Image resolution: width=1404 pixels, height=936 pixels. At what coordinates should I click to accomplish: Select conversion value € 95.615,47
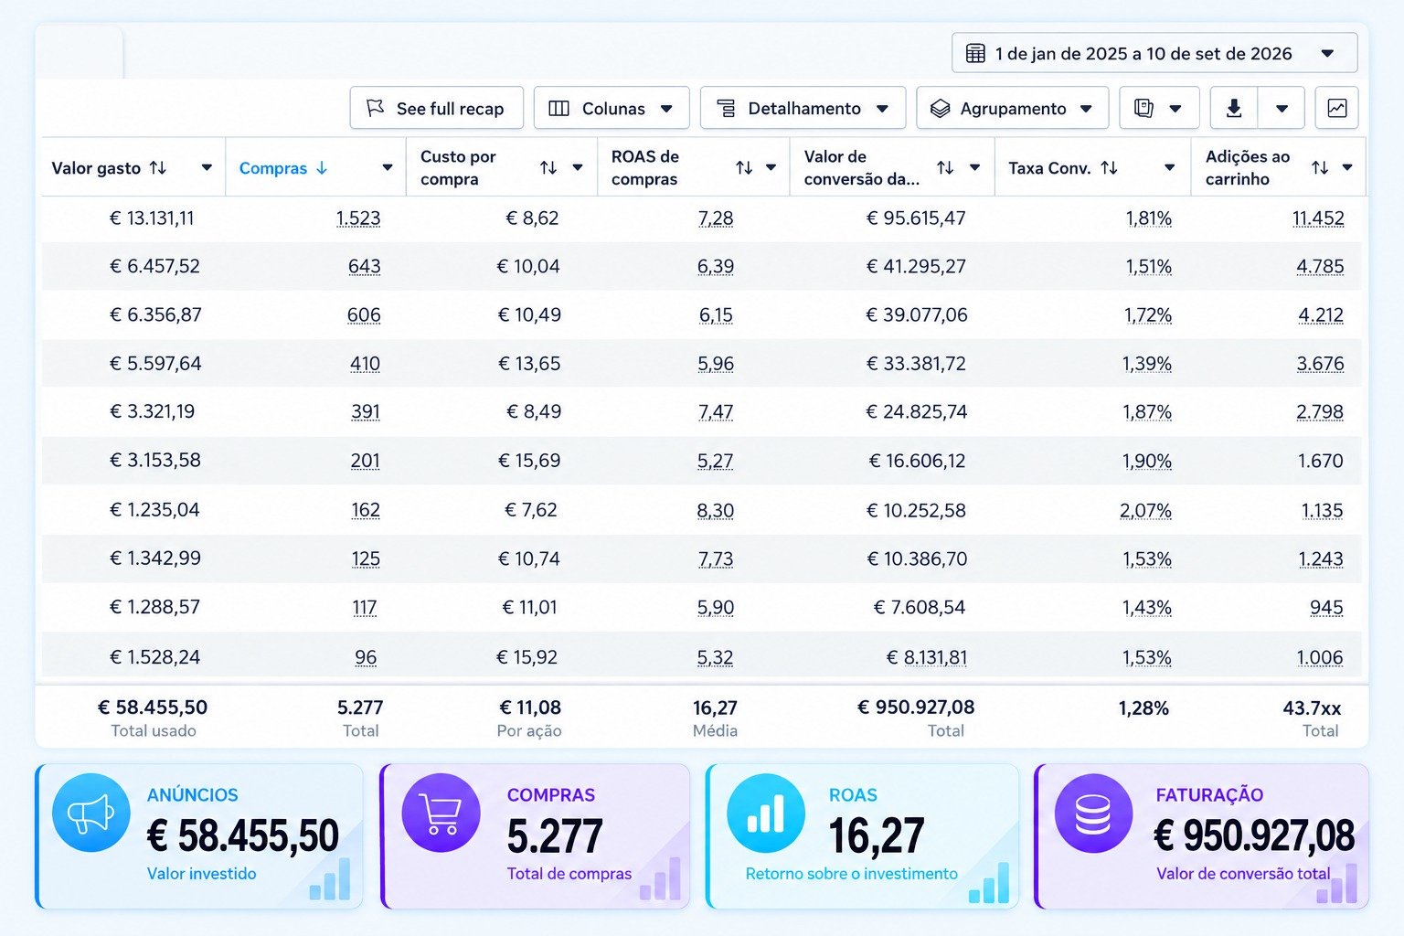point(916,218)
